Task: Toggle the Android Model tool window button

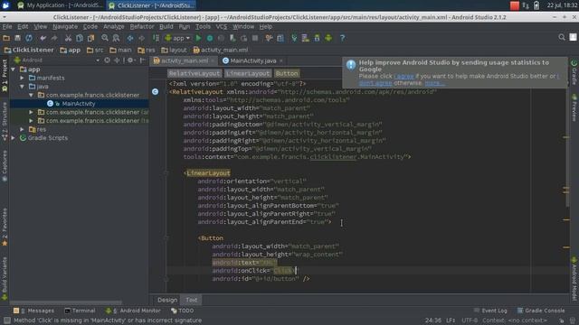Action: tap(574, 279)
